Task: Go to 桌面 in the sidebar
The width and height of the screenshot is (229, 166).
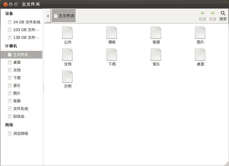Action: click(x=21, y=62)
